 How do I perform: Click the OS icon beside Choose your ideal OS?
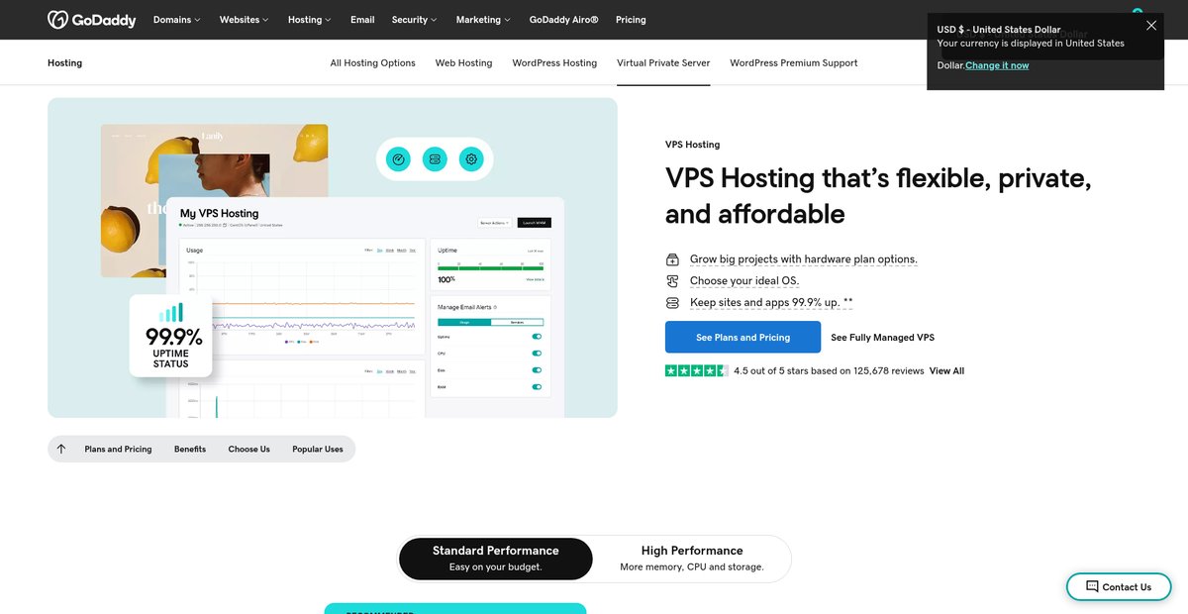pos(673,281)
